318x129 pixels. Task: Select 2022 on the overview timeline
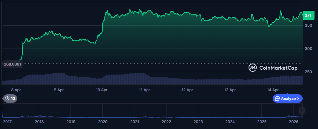tap(167, 122)
